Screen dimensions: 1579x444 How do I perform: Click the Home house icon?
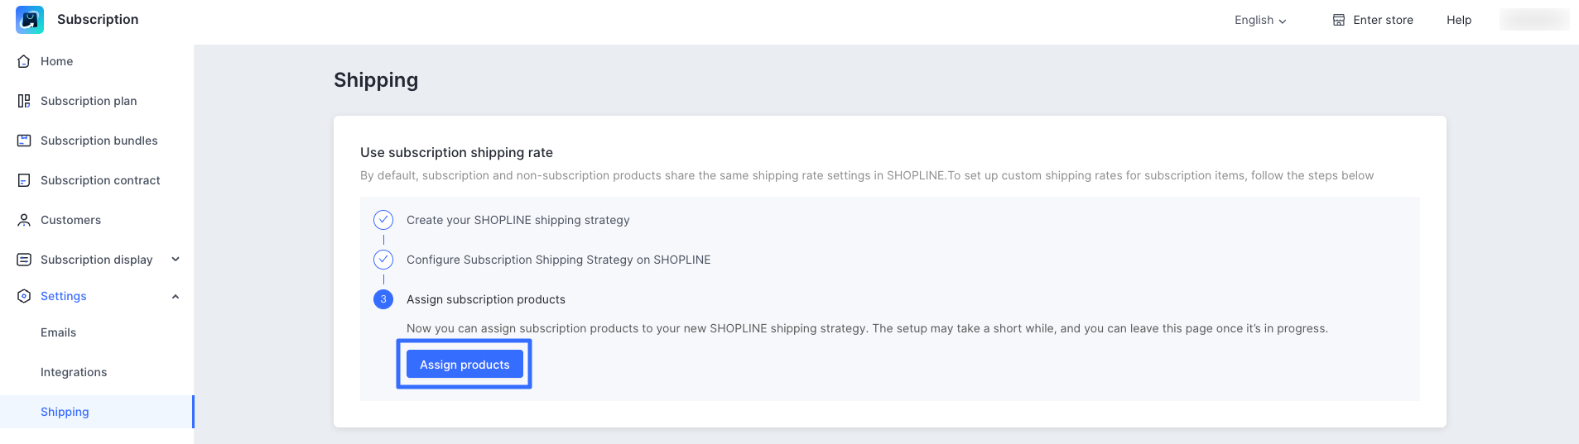tap(24, 61)
